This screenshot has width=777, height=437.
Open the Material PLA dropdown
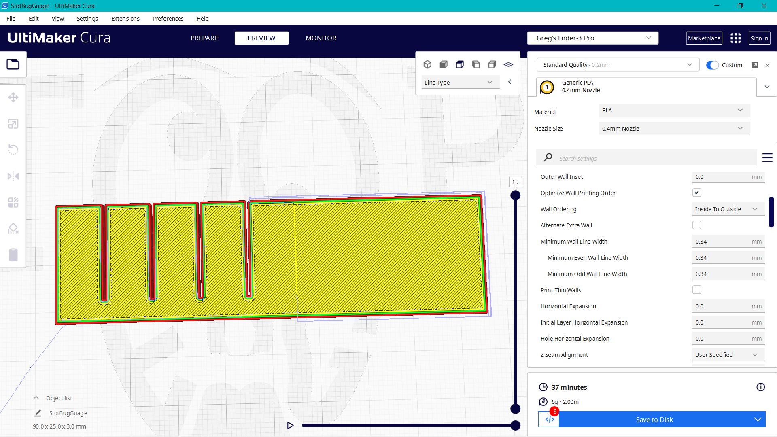(x=674, y=110)
